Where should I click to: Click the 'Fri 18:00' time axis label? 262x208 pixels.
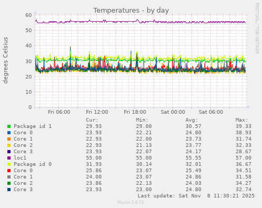click(x=135, y=112)
